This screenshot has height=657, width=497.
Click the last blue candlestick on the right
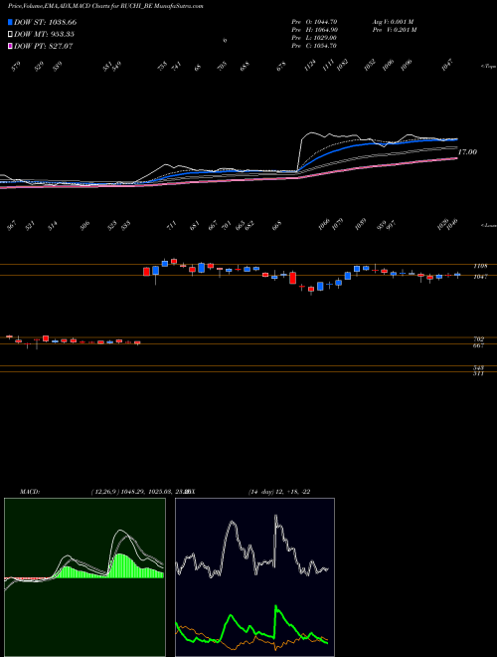(457, 275)
